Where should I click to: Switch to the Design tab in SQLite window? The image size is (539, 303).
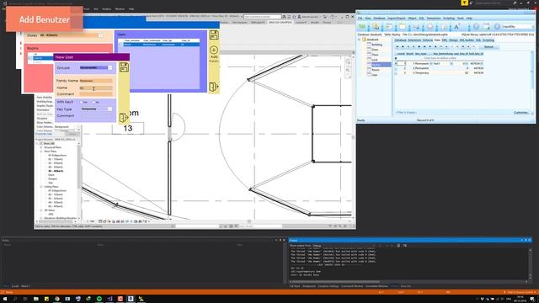coord(453,40)
